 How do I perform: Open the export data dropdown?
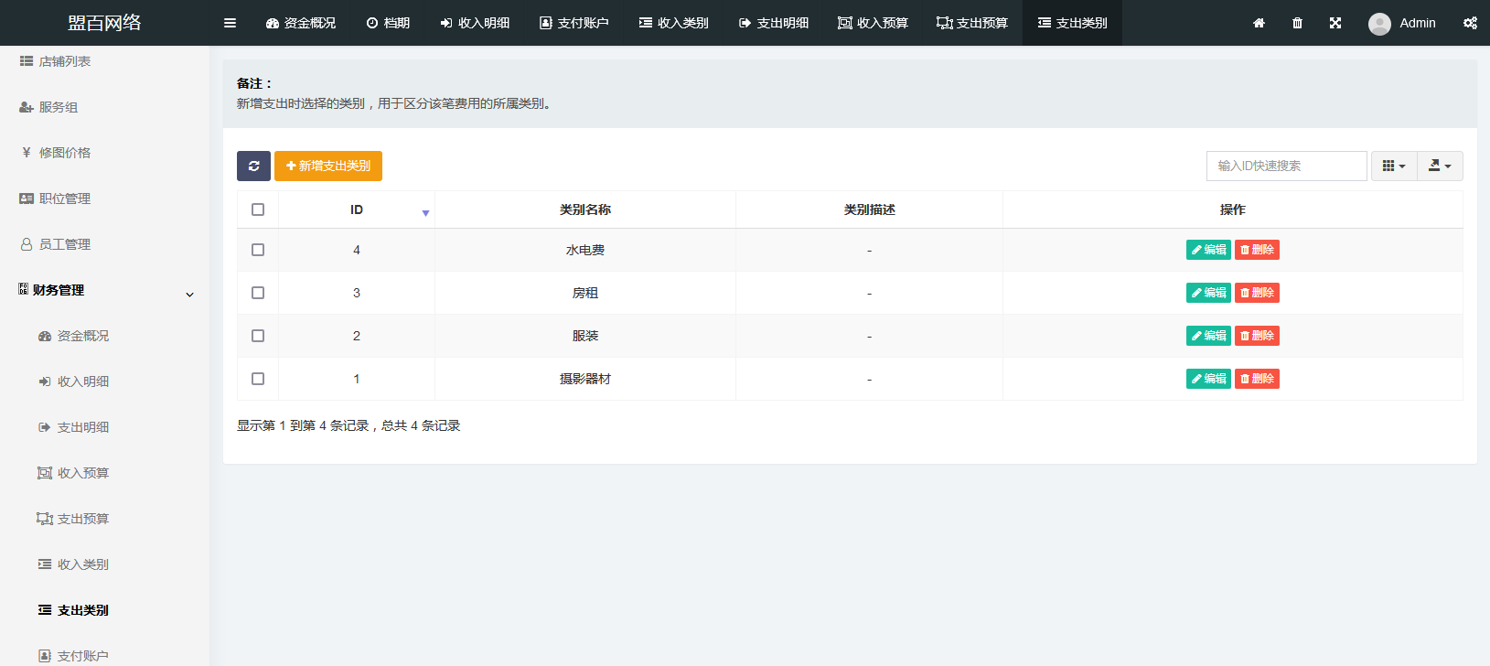click(x=1440, y=166)
